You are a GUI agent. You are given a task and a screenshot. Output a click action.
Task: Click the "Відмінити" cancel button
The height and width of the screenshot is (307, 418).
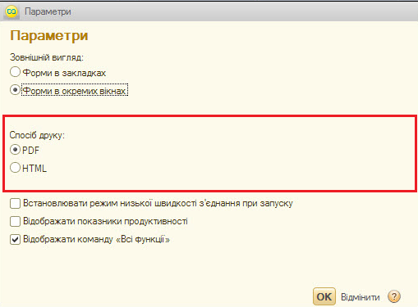click(x=361, y=297)
